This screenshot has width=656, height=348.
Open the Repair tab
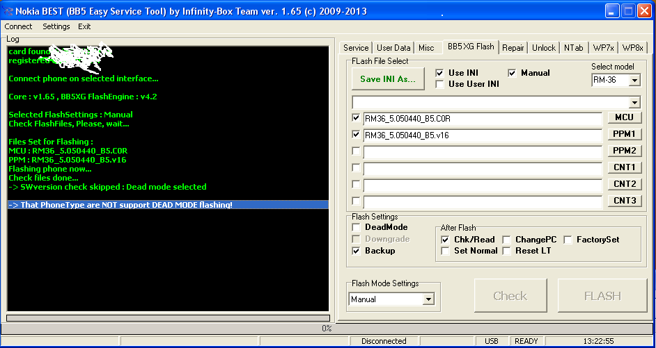[x=513, y=48]
